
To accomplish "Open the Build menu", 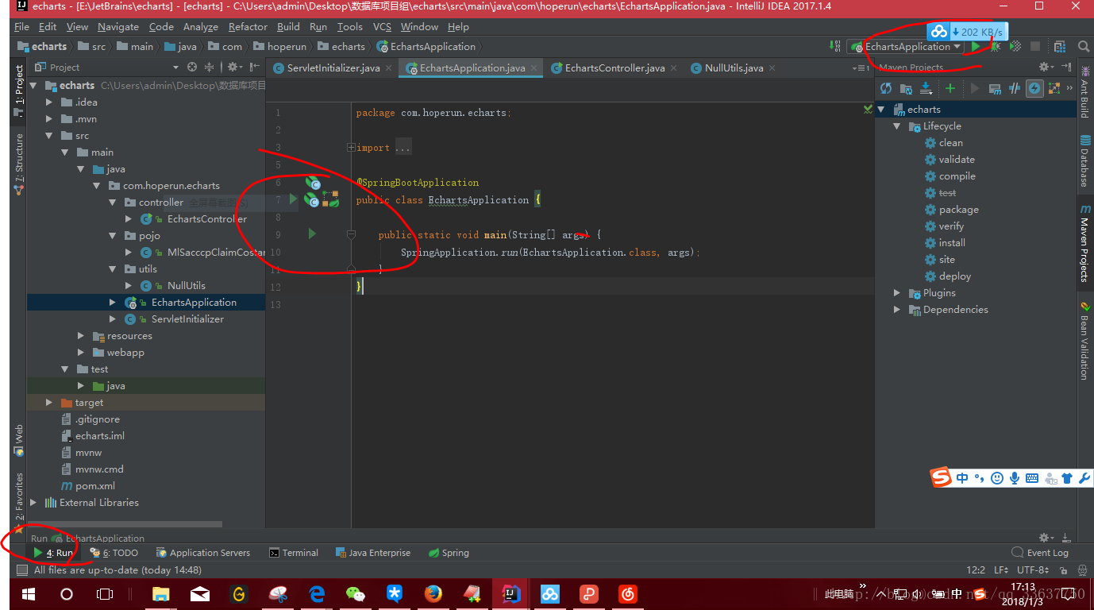I will coord(288,27).
